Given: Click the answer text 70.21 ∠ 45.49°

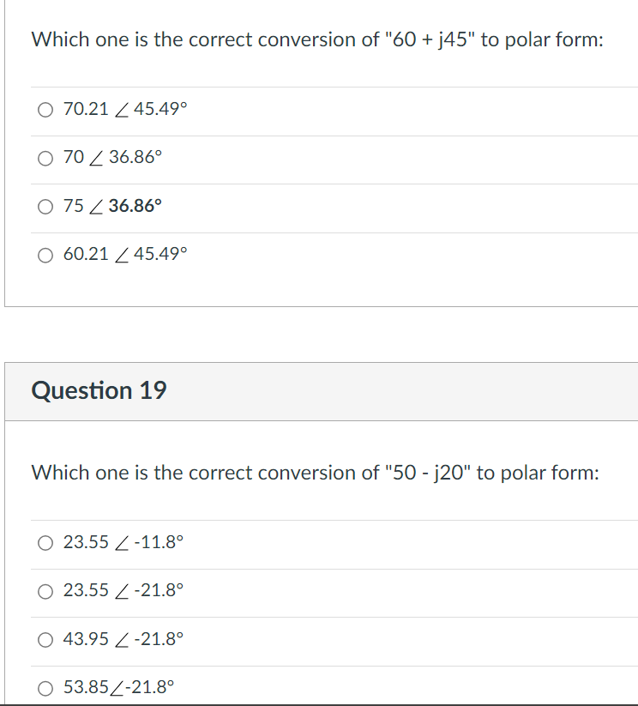Looking at the screenshot, I should point(124,109).
